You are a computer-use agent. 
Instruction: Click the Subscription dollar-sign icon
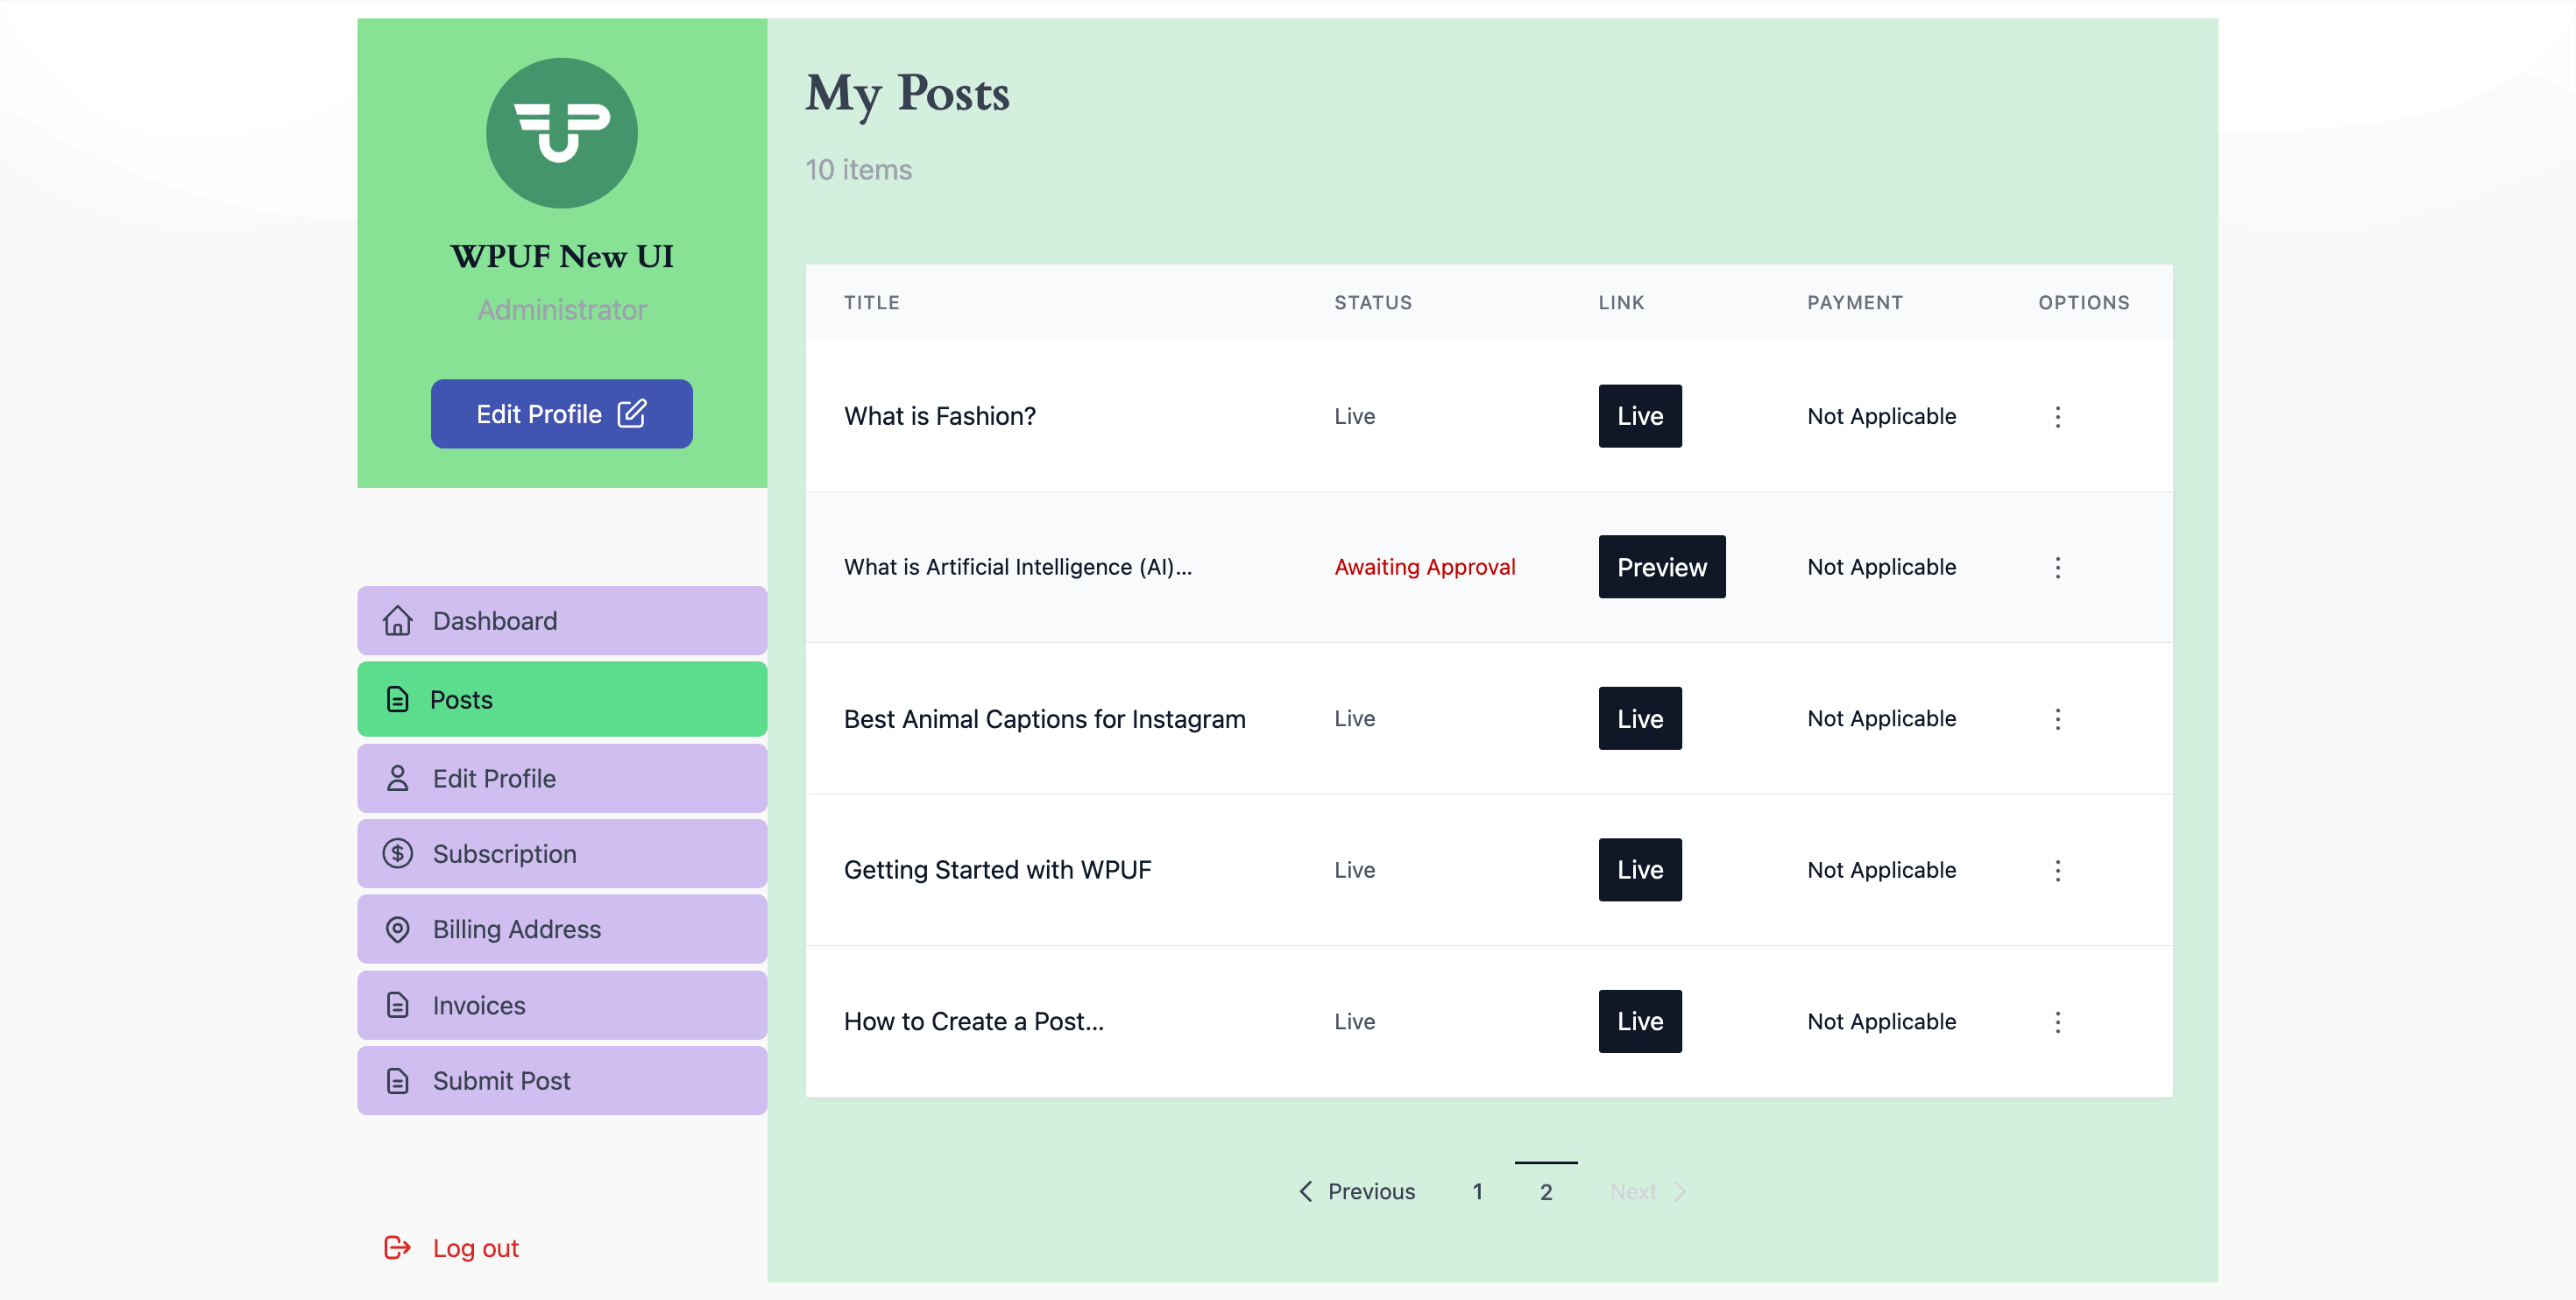coord(397,853)
